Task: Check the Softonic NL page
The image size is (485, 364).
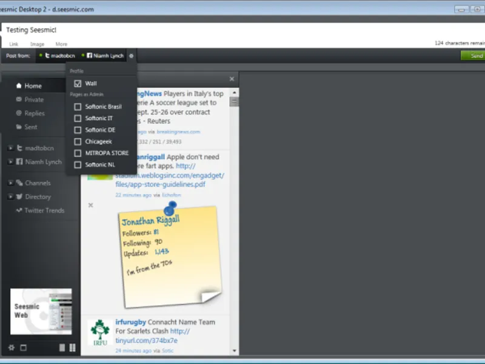Action: tap(78, 164)
